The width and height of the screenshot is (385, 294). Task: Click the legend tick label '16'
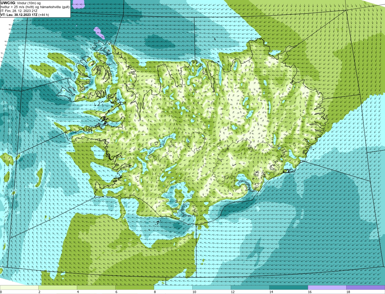coord(310,292)
